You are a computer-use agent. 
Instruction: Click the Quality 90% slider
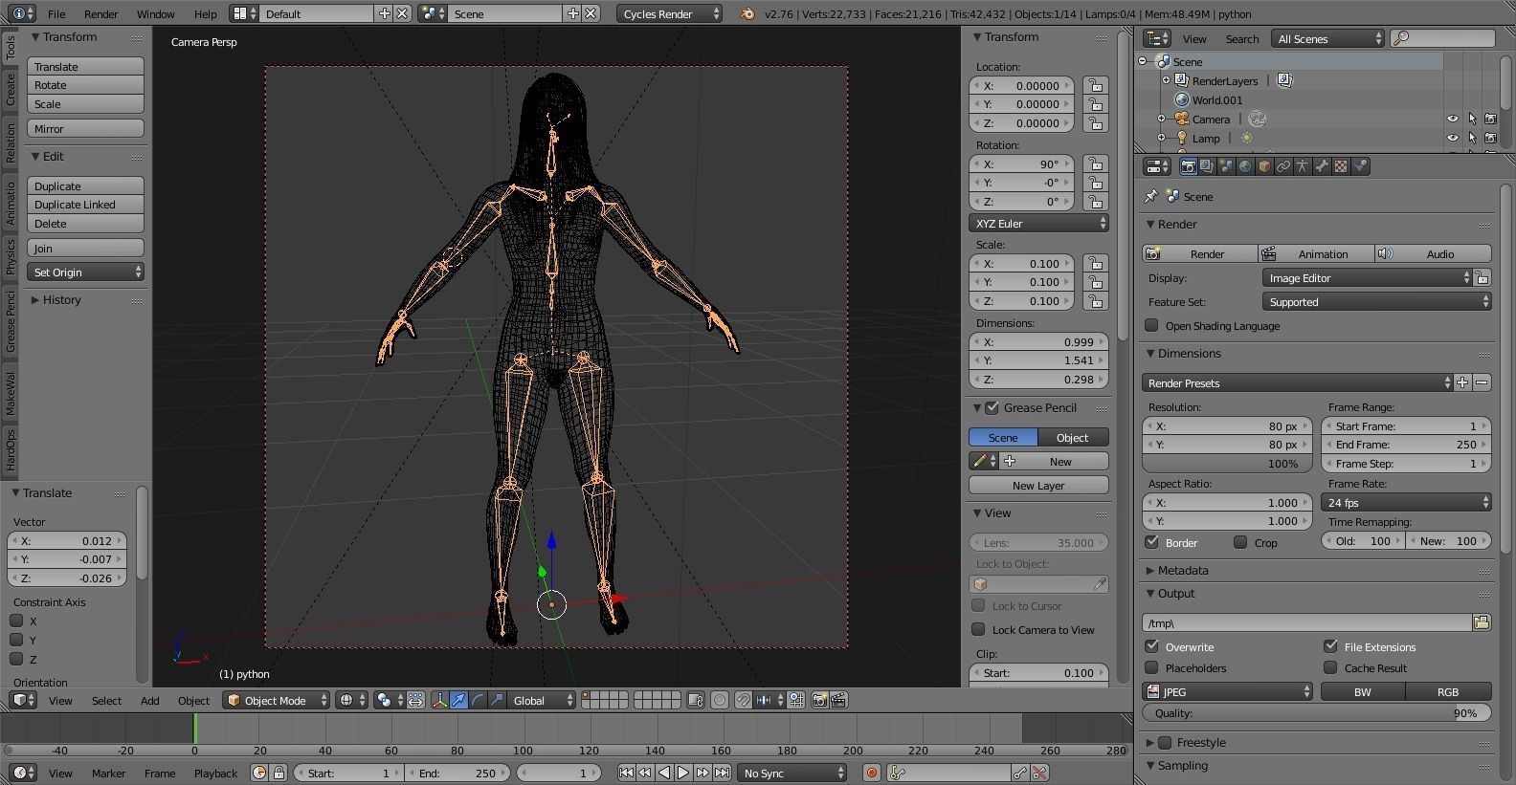tap(1317, 713)
